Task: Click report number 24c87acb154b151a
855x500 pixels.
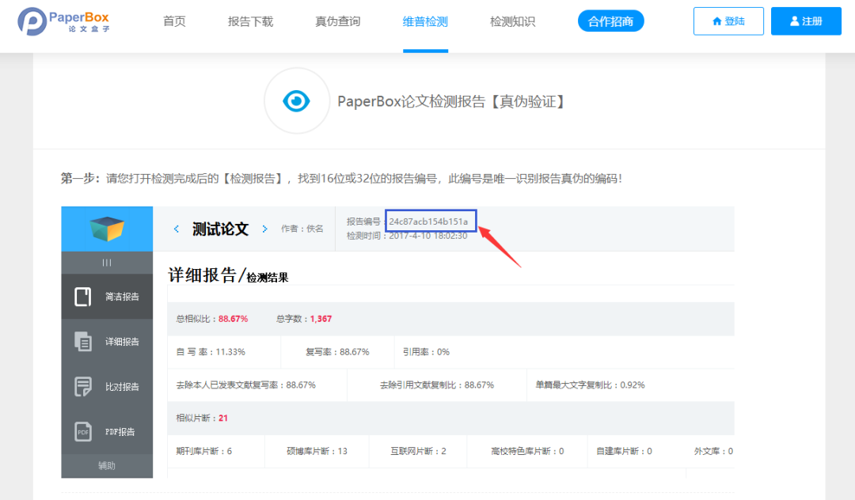Action: [x=428, y=222]
